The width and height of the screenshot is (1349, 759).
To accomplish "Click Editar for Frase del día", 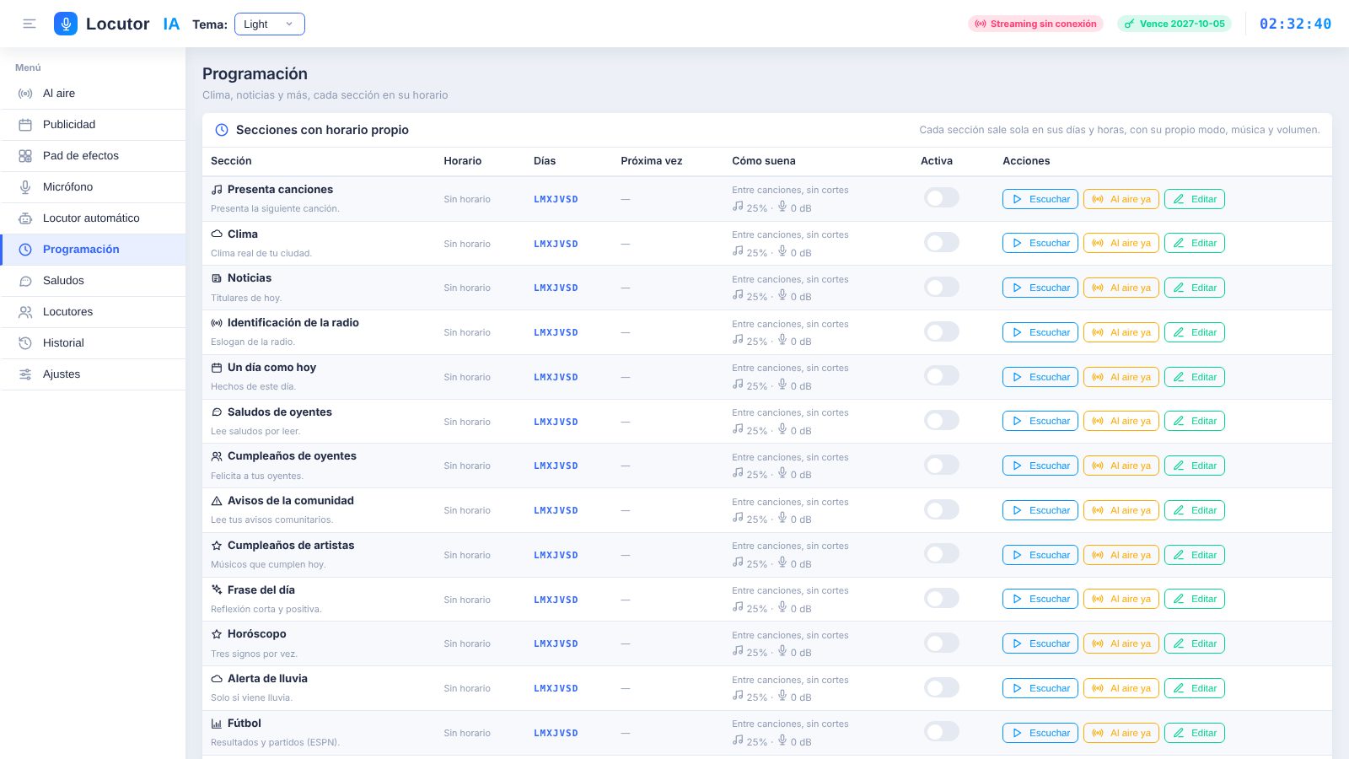I will pos(1195,599).
